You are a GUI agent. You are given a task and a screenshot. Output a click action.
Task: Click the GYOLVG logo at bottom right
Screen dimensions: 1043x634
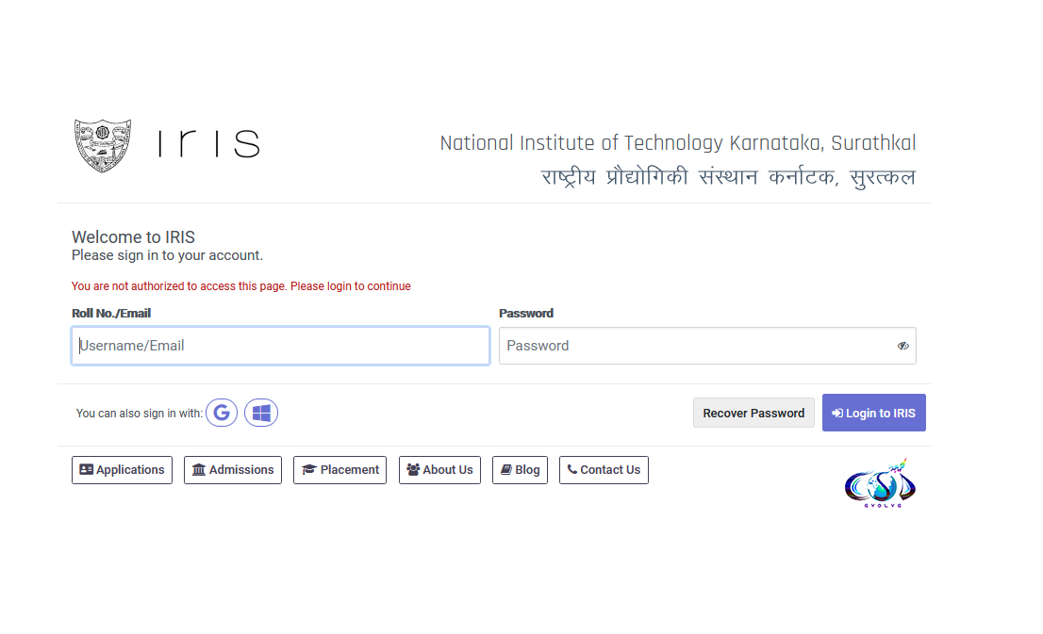pyautogui.click(x=879, y=482)
